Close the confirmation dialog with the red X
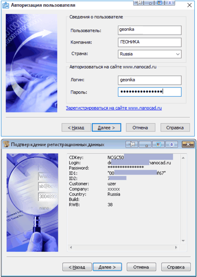 pos(188,145)
